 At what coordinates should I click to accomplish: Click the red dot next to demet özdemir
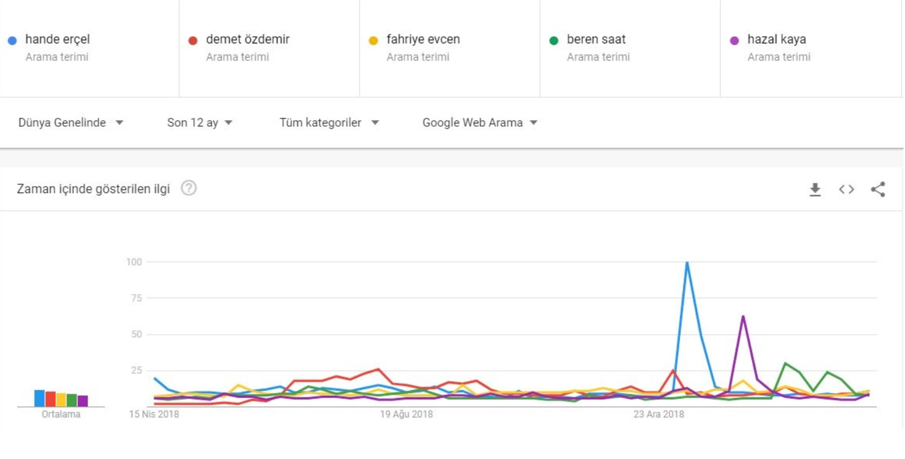click(193, 40)
